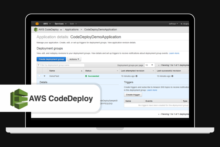Open the Edit menu
The image size is (220, 147).
point(73,24)
